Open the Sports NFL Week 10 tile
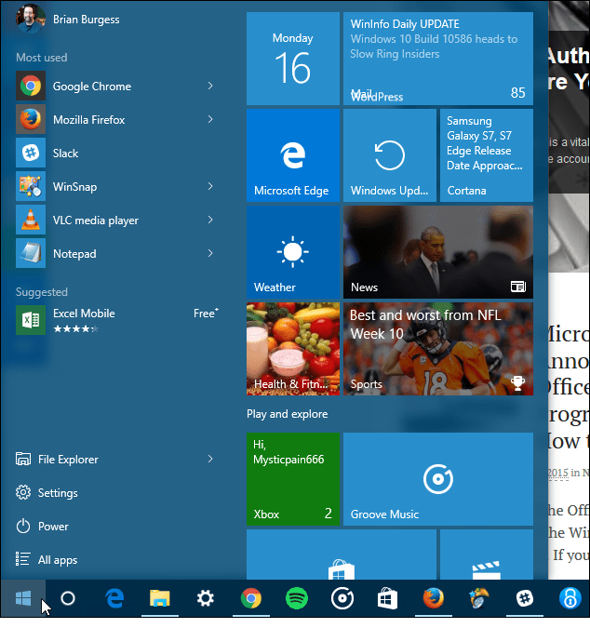The width and height of the screenshot is (590, 628). (x=438, y=349)
